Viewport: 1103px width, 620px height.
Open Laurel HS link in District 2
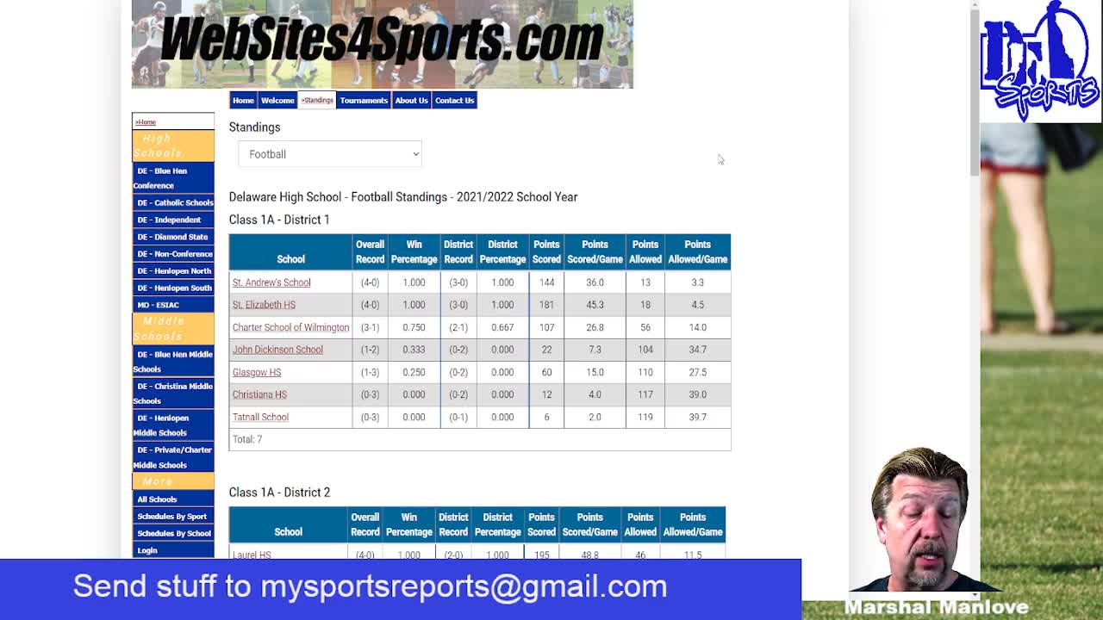pos(252,555)
